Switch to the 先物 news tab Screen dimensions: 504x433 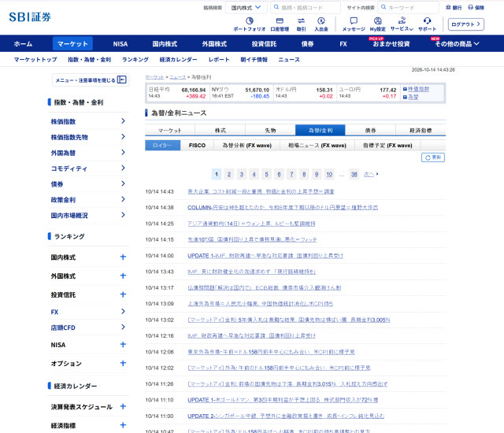[270, 130]
